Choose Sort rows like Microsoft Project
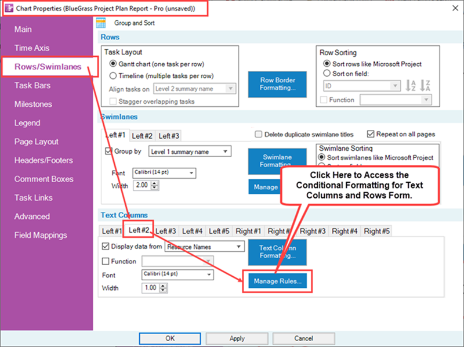The width and height of the screenshot is (464, 347). 327,64
